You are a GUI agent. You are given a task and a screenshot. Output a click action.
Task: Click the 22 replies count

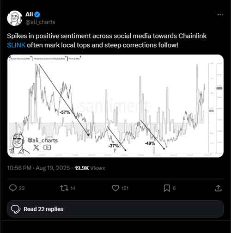[22, 188]
